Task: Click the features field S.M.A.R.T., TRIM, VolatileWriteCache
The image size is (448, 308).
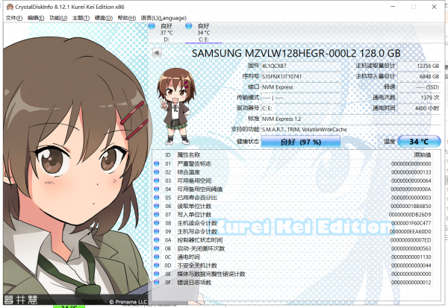Action: tap(351, 129)
